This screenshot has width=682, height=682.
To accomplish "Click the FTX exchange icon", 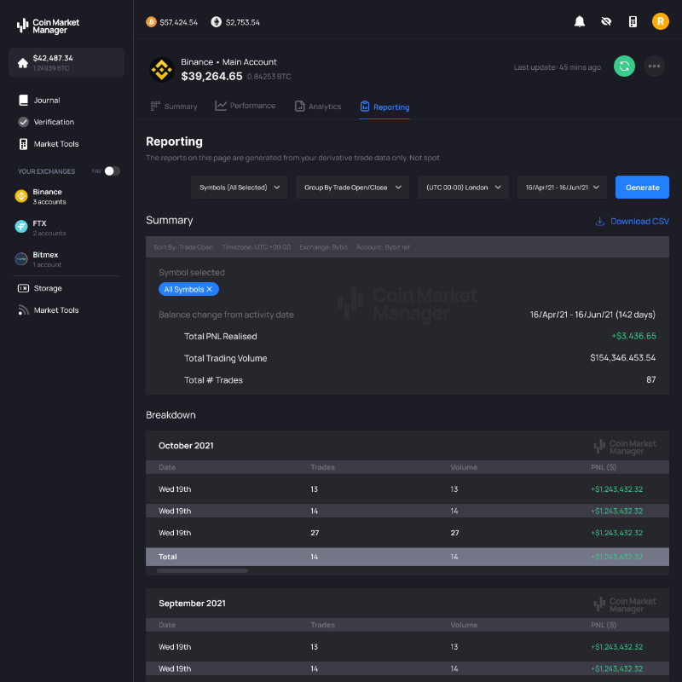I will 21,227.
